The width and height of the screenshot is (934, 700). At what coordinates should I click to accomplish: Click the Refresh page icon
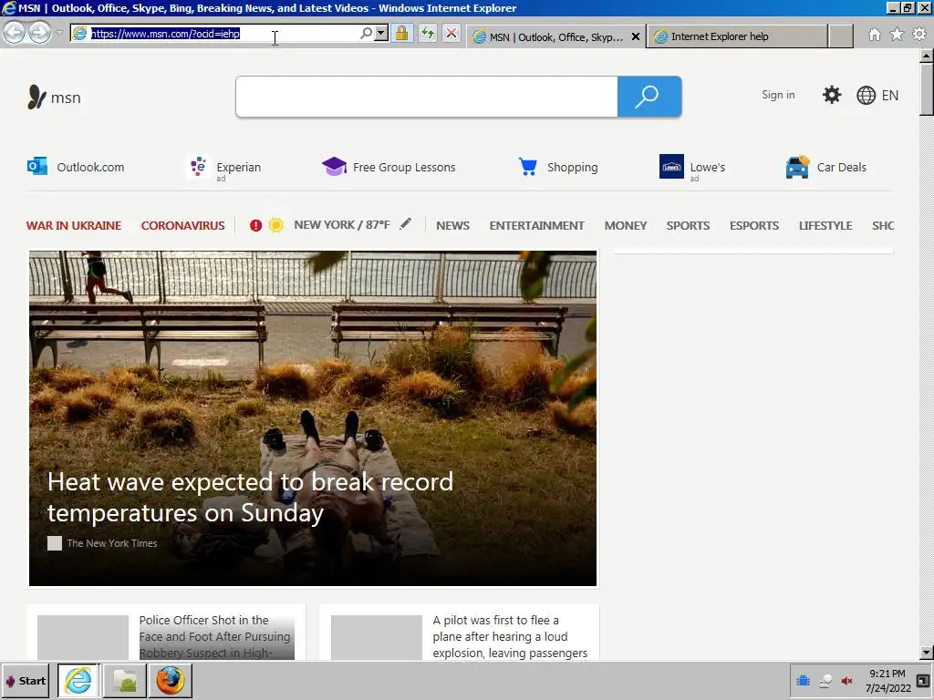[x=427, y=34]
